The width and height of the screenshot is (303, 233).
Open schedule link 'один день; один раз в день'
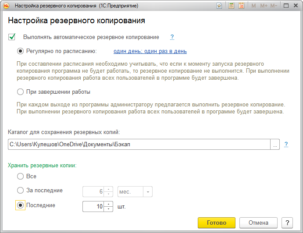point(150,51)
